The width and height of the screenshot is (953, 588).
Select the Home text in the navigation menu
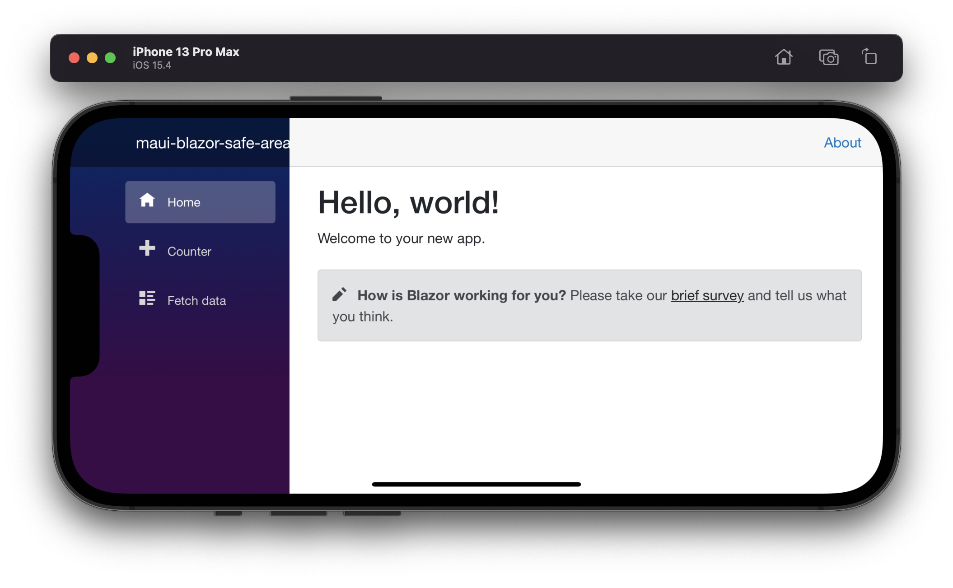183,202
